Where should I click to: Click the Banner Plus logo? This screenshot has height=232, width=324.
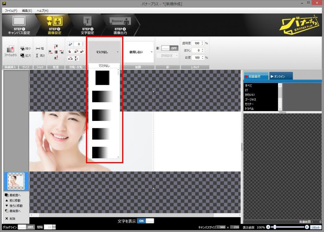tap(299, 25)
